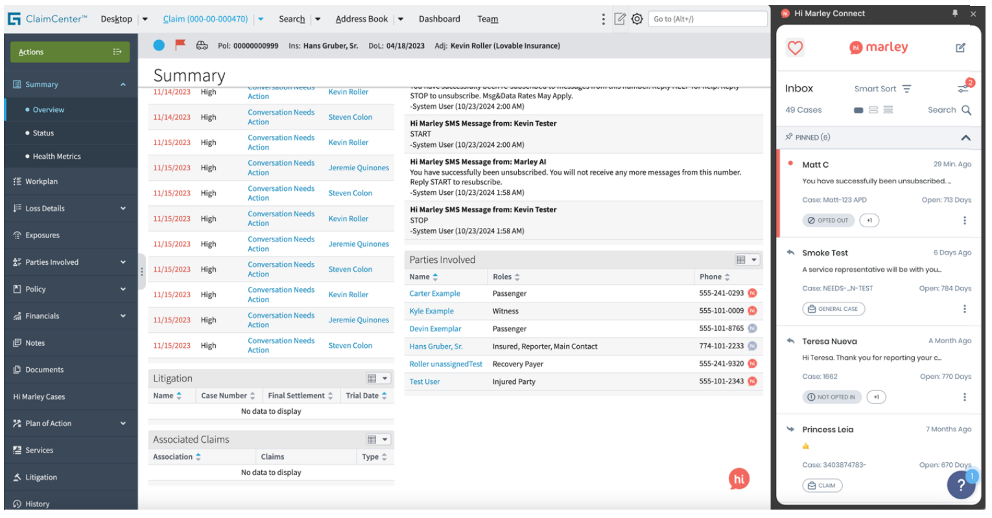Click the compose note icon in top bar
The height and width of the screenshot is (518, 992).
(x=620, y=19)
